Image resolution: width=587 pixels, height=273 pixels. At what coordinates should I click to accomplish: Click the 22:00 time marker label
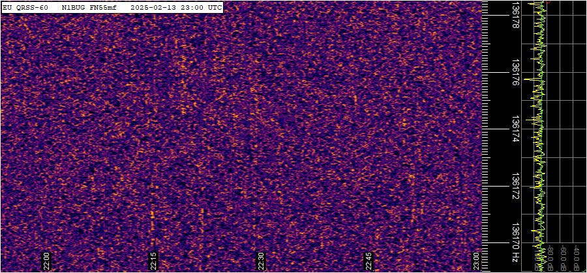click(x=46, y=261)
